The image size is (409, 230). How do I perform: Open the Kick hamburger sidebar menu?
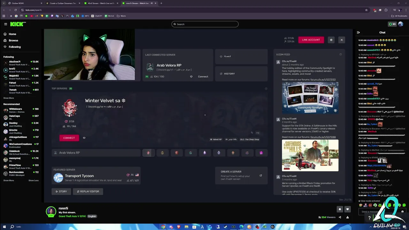point(5,24)
